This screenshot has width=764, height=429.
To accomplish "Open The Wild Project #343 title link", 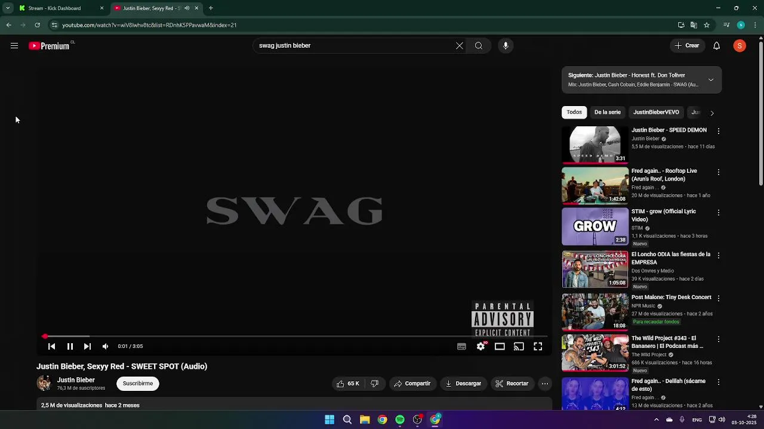I will click(x=667, y=342).
